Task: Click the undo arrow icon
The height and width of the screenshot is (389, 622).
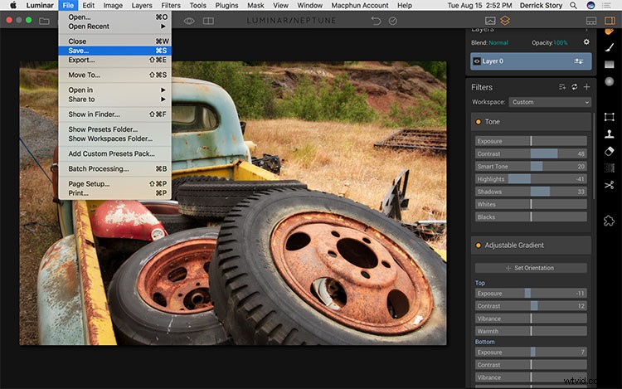Action: tap(376, 21)
